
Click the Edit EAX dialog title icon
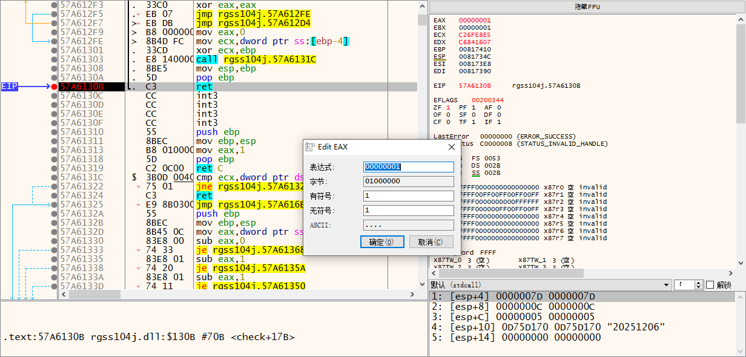click(x=310, y=147)
